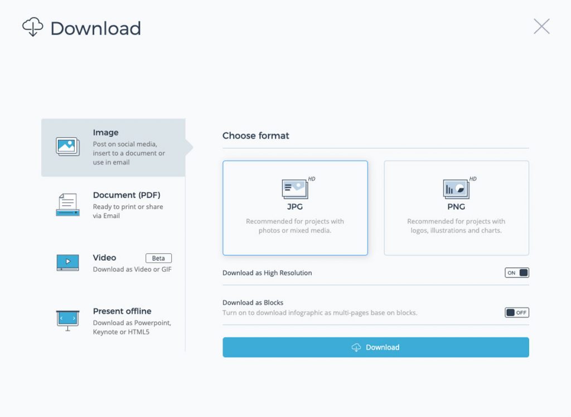The width and height of the screenshot is (571, 417).
Task: Click the Download button
Action: pos(376,347)
